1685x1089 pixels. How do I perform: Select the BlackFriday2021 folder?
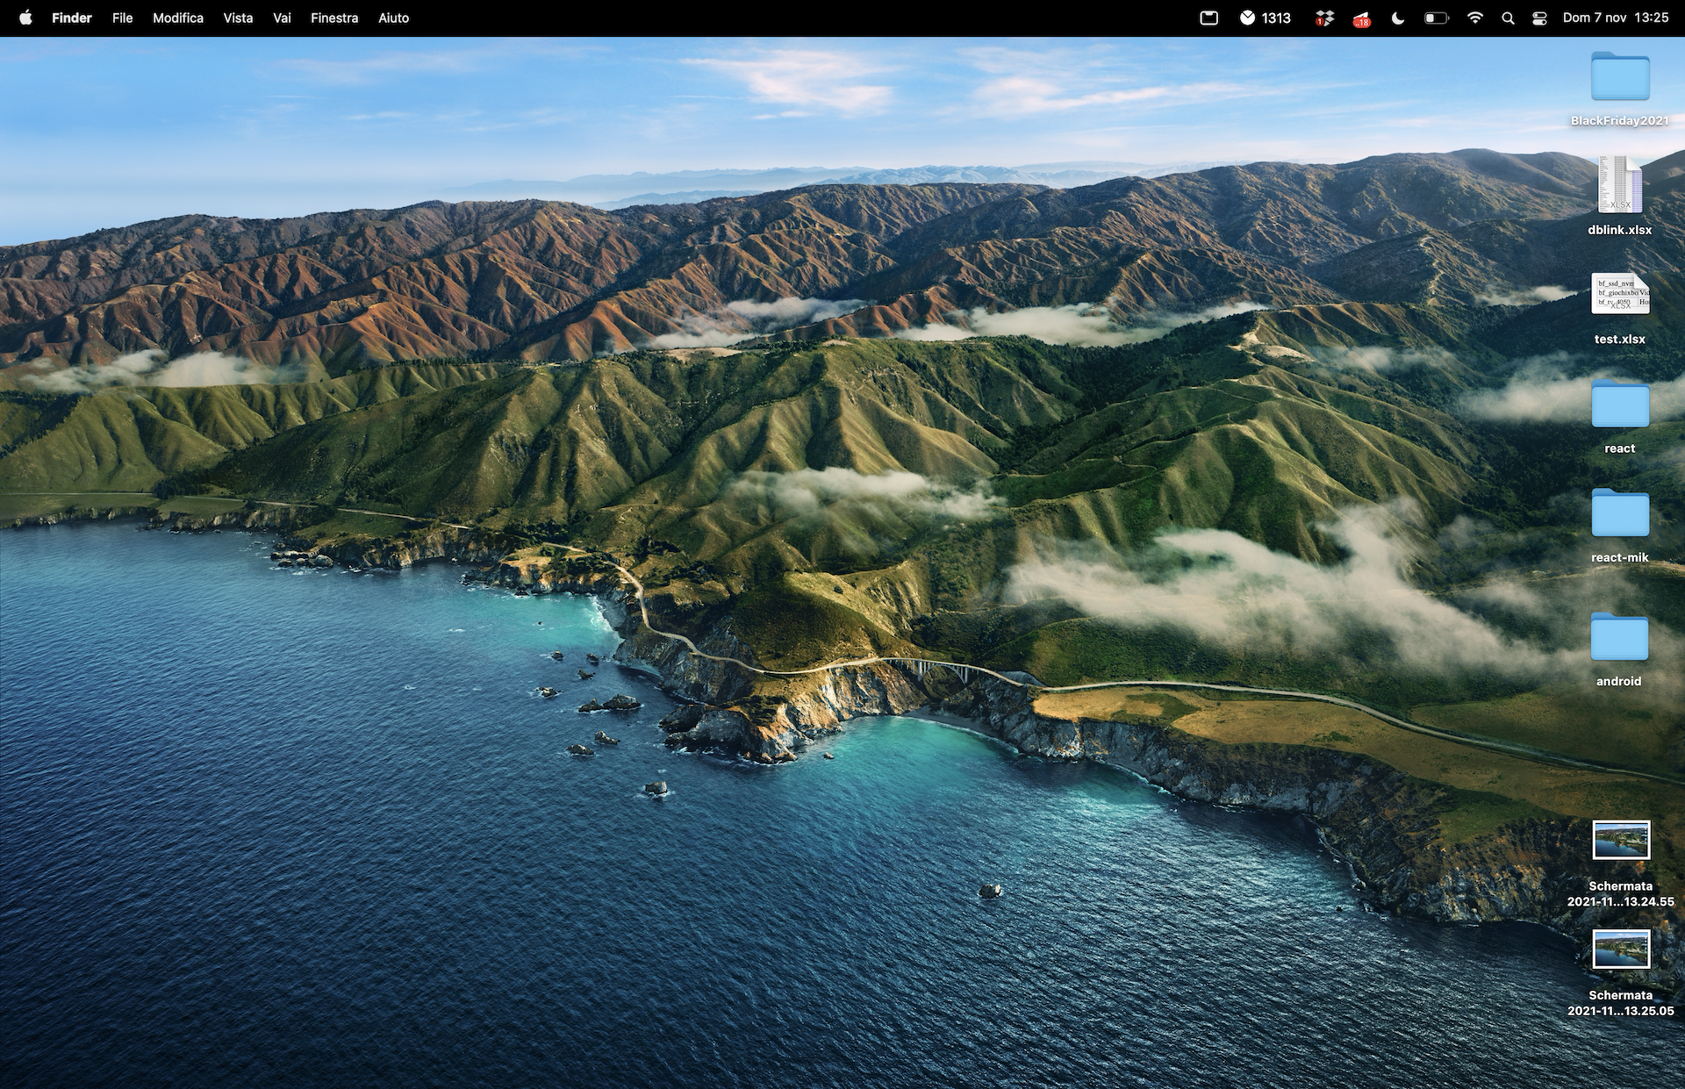pyautogui.click(x=1620, y=77)
